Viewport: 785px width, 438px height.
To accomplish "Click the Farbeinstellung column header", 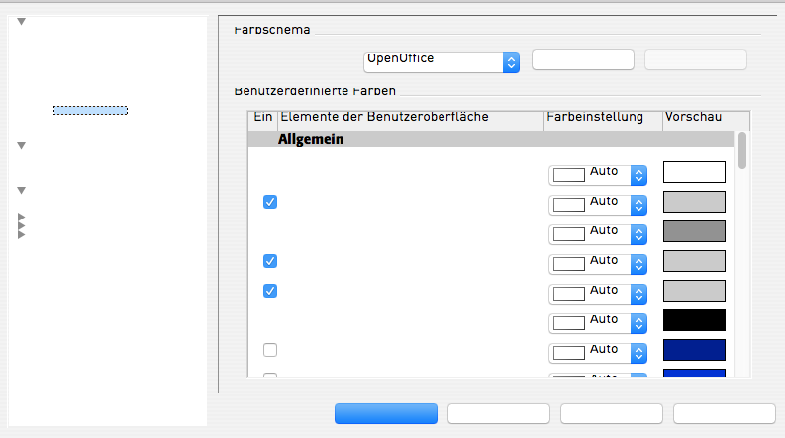I will pyautogui.click(x=603, y=119).
